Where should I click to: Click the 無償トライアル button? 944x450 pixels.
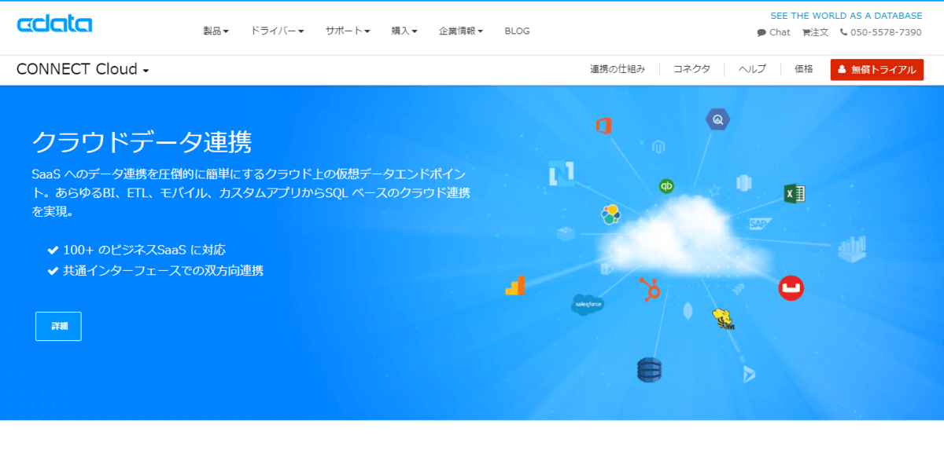click(877, 70)
